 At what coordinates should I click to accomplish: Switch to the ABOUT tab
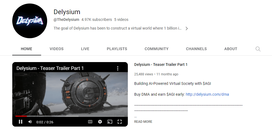pos(231,49)
